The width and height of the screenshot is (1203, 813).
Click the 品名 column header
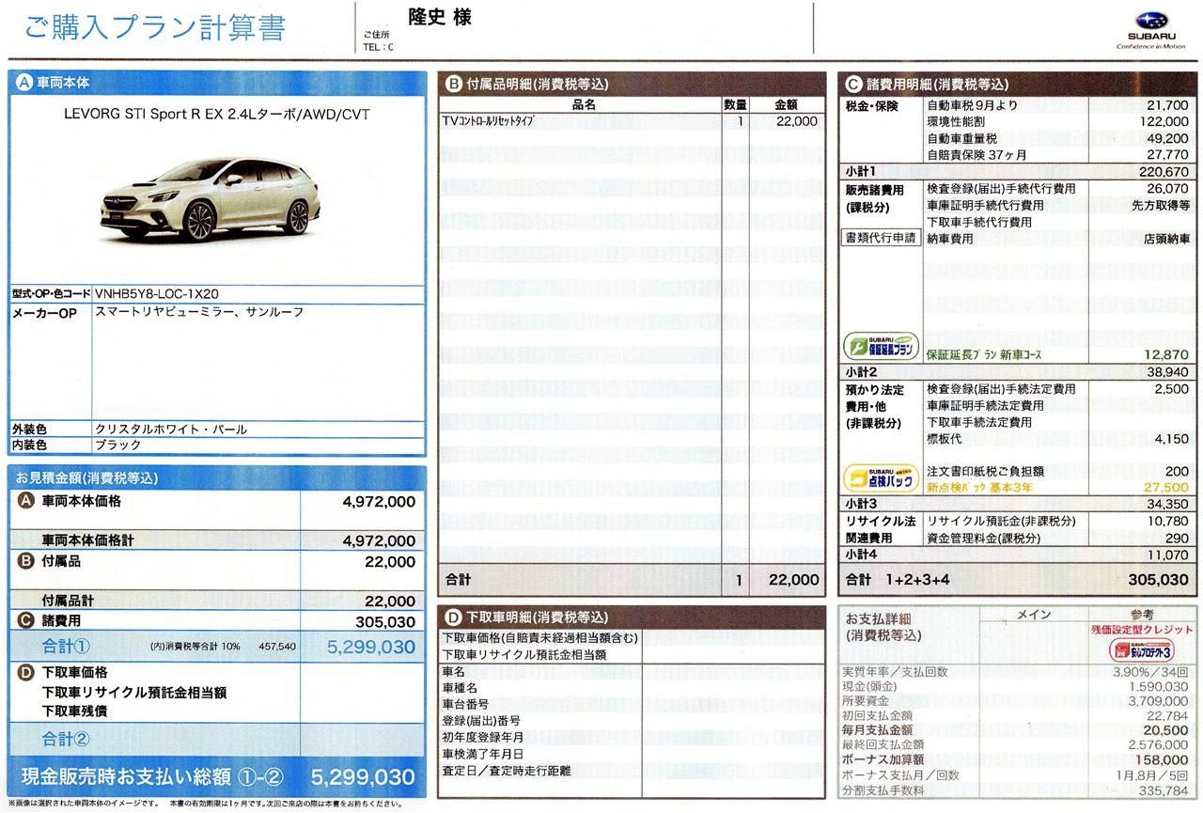(584, 105)
